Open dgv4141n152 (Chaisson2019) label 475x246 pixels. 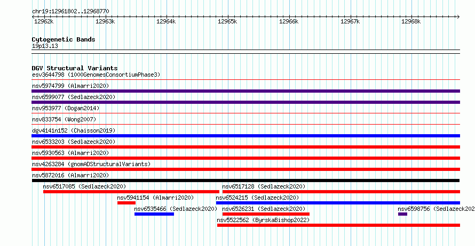[74, 130]
